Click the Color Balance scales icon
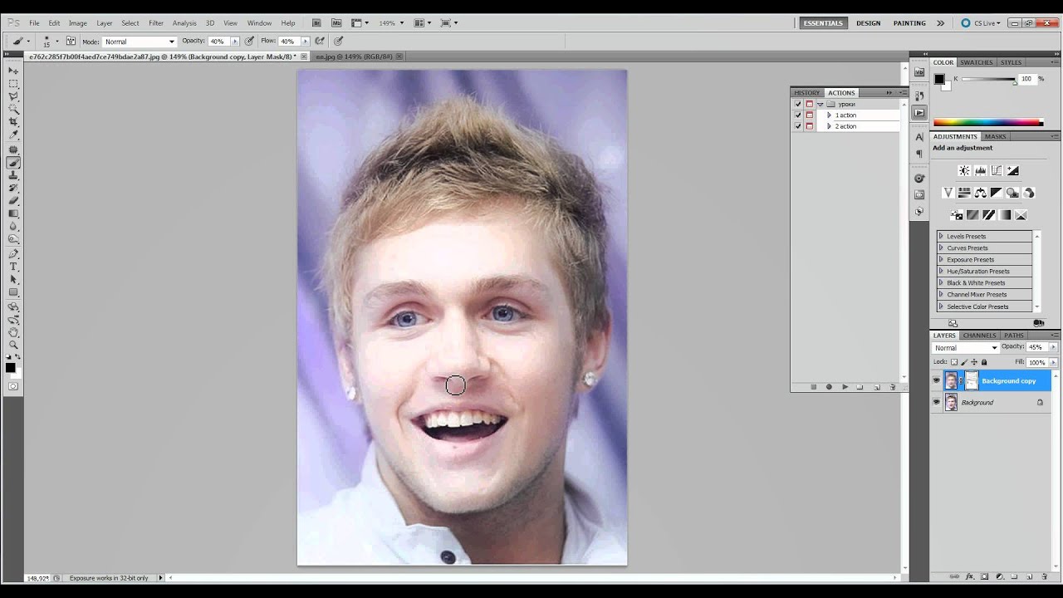This screenshot has height=598, width=1063. click(980, 193)
